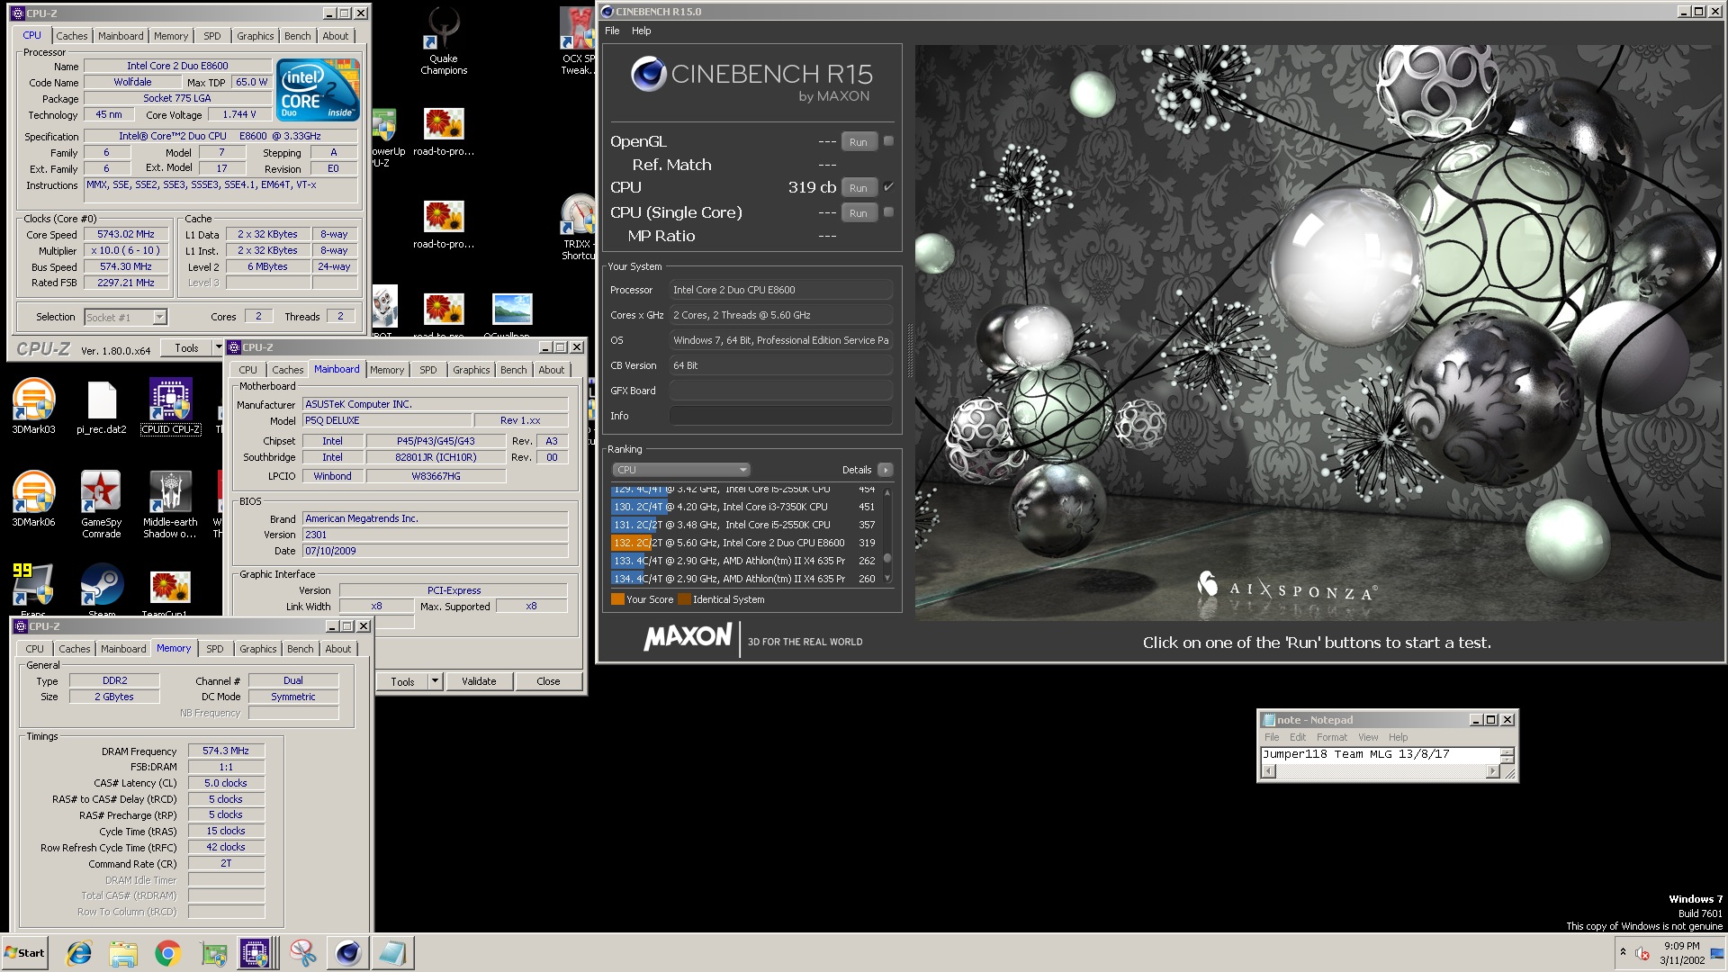Image resolution: width=1728 pixels, height=972 pixels.
Task: Click Notepad horizontal scroll right arrow
Action: 1493,771
